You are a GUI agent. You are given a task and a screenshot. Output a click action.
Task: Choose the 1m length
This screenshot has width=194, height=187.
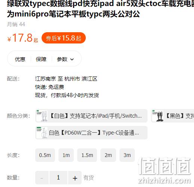pyautogui.click(x=66, y=155)
